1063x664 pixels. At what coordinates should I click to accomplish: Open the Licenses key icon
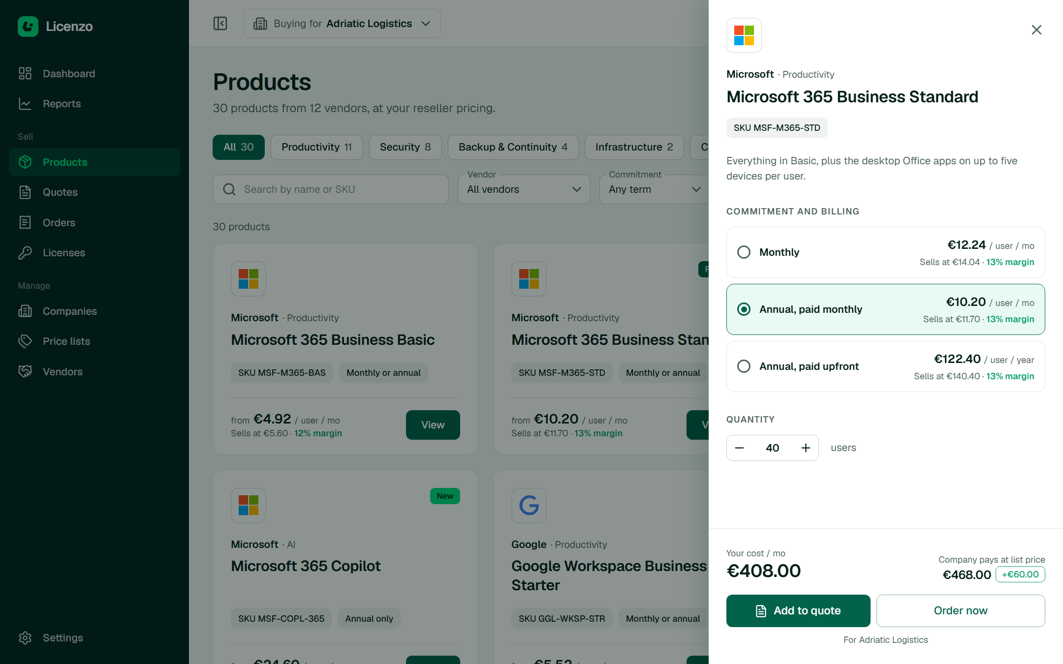[x=25, y=253]
